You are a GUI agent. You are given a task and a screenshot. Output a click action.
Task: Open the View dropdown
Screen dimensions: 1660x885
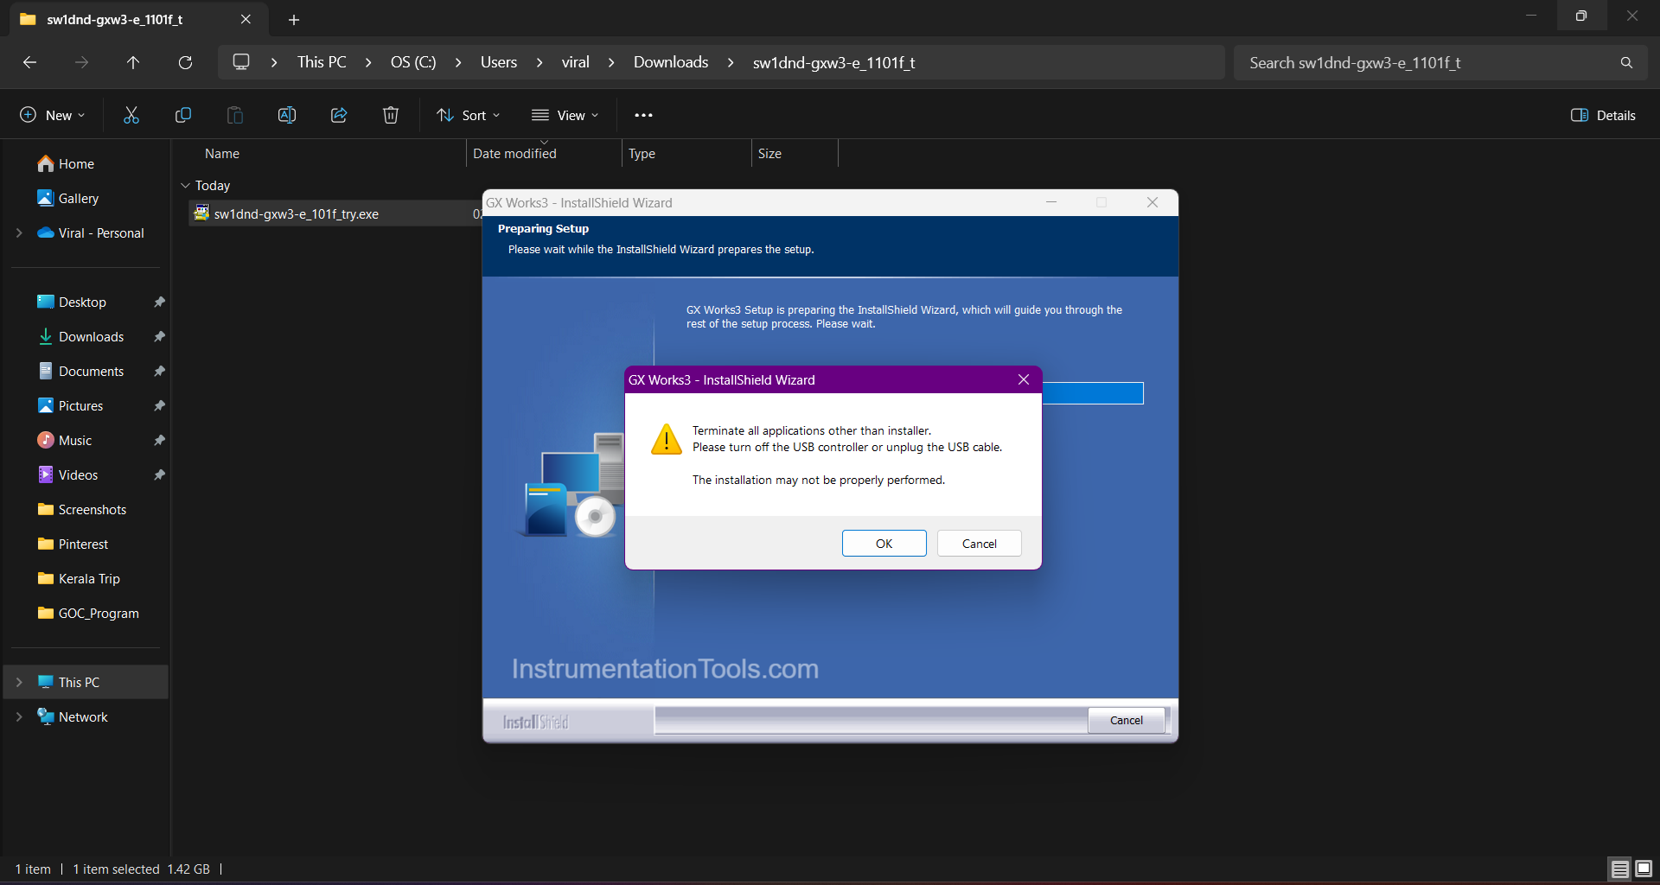[x=565, y=115]
